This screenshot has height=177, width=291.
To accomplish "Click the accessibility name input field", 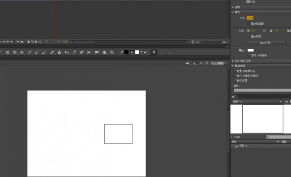I will (262, 90).
